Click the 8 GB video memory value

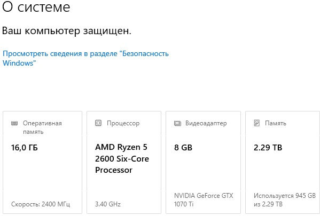[x=183, y=148]
